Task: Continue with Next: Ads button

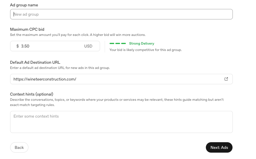Action: click(x=219, y=147)
